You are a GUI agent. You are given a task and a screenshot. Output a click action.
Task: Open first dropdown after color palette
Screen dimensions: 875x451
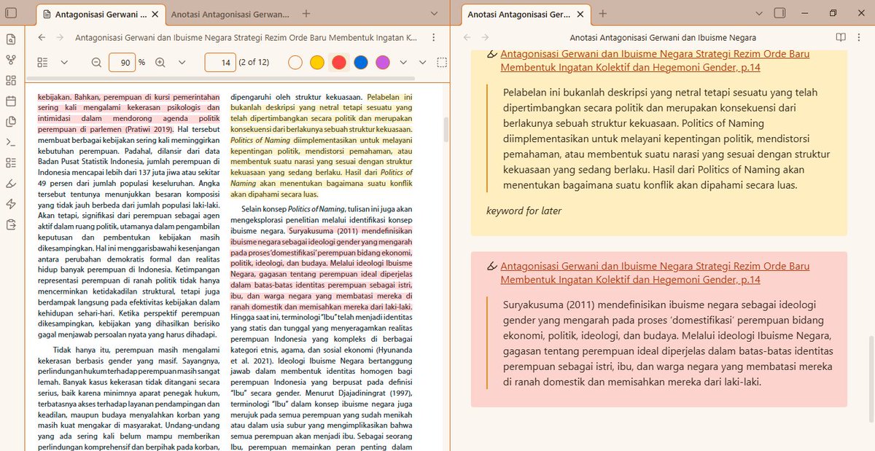[x=402, y=63]
